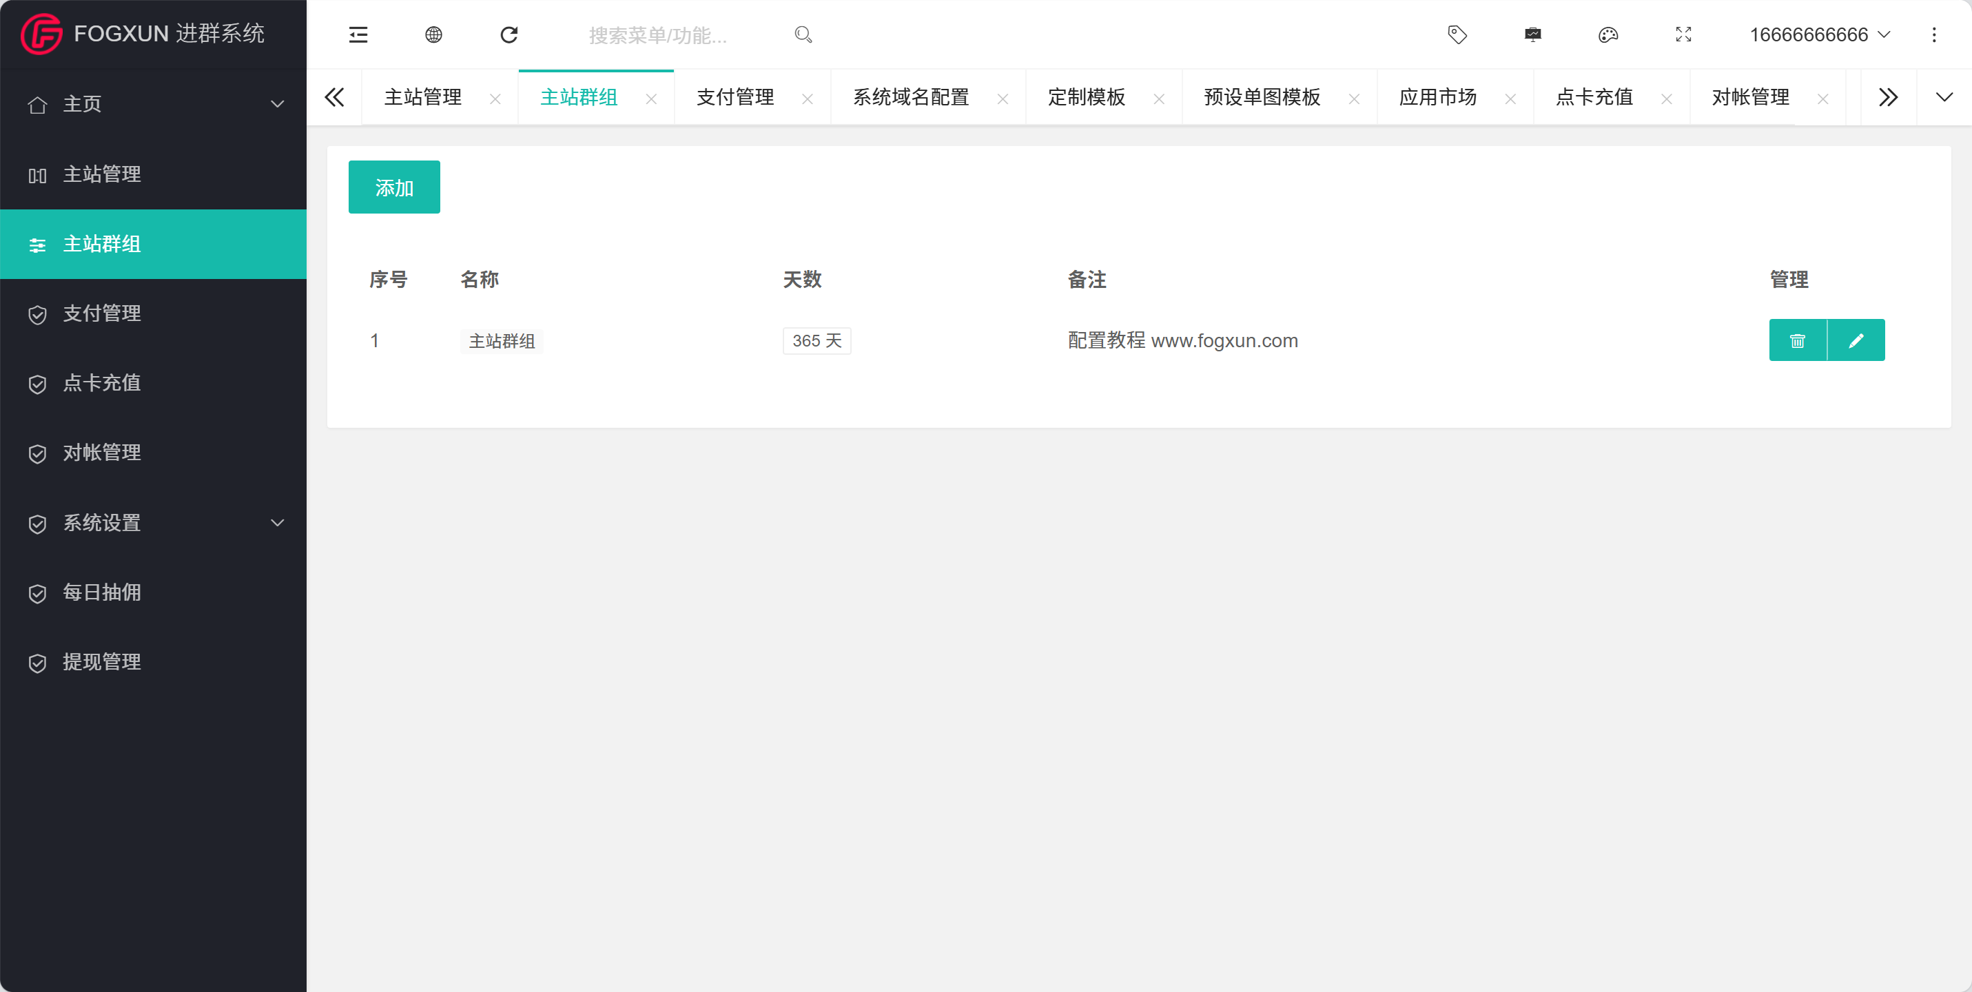Close the 支付管理 tab
Viewport: 1972px width, 992px height.
click(x=808, y=99)
